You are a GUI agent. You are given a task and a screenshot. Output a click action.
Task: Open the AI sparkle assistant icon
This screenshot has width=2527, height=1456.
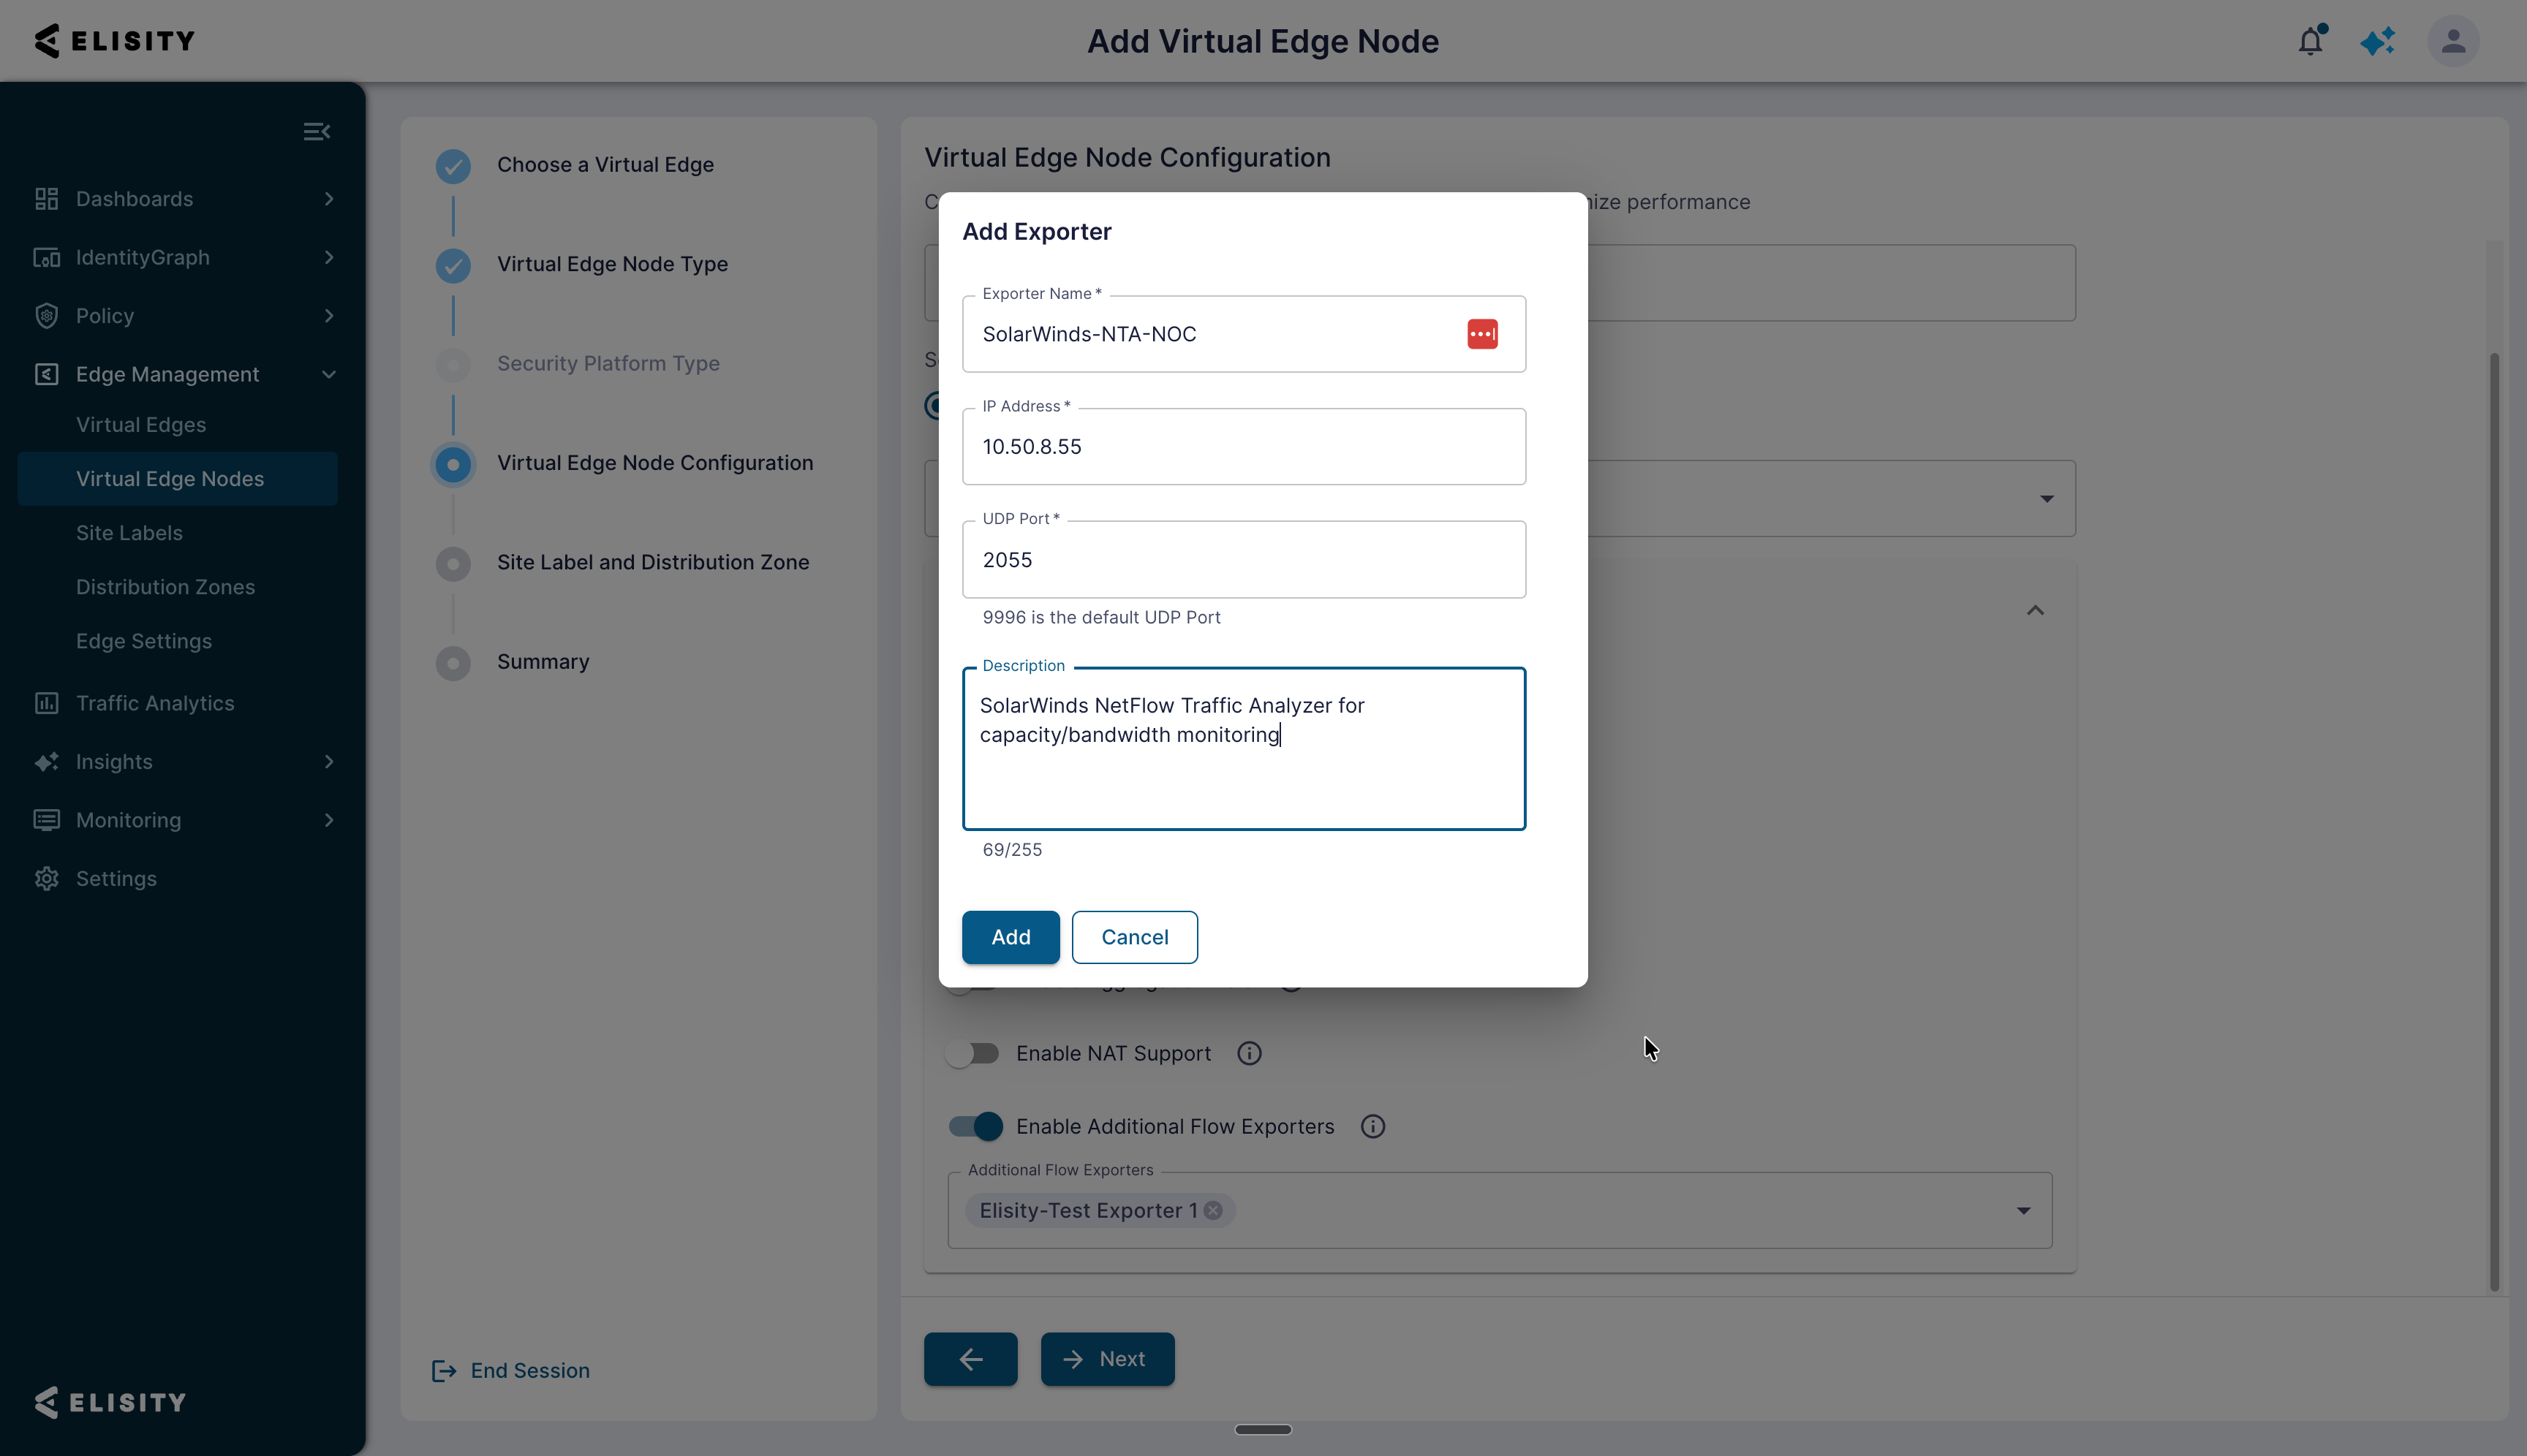2378,41
